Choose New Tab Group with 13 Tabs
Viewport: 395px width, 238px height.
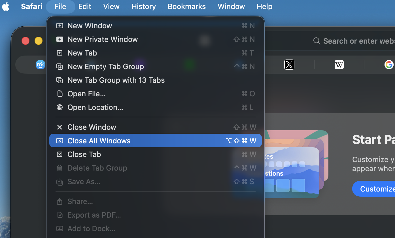pos(116,80)
